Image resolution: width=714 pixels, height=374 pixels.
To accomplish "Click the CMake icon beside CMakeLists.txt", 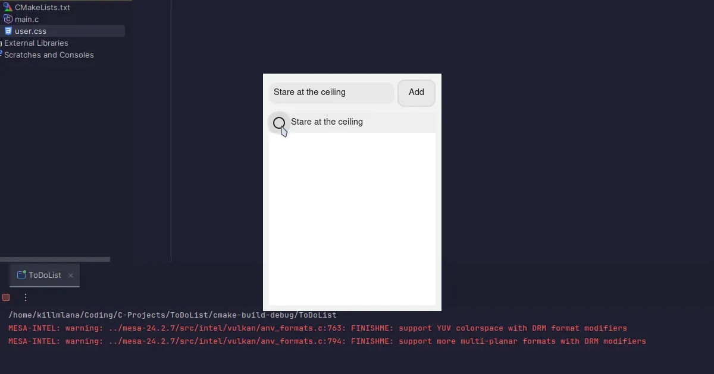I will [x=8, y=7].
